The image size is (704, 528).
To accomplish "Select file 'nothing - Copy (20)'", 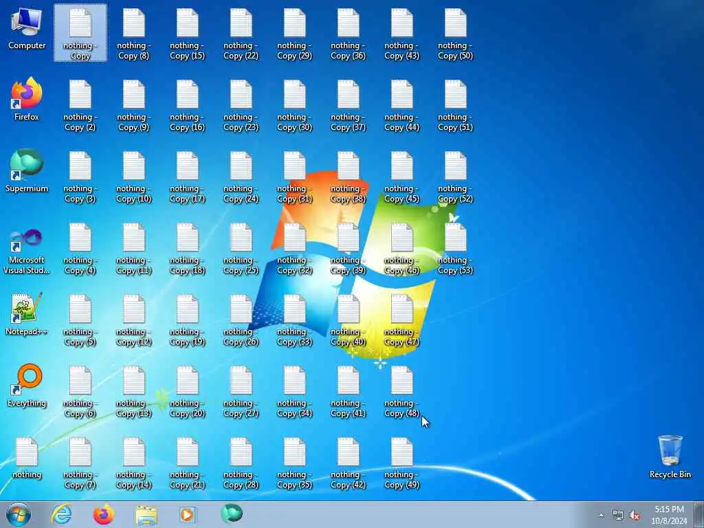I will click(x=187, y=391).
